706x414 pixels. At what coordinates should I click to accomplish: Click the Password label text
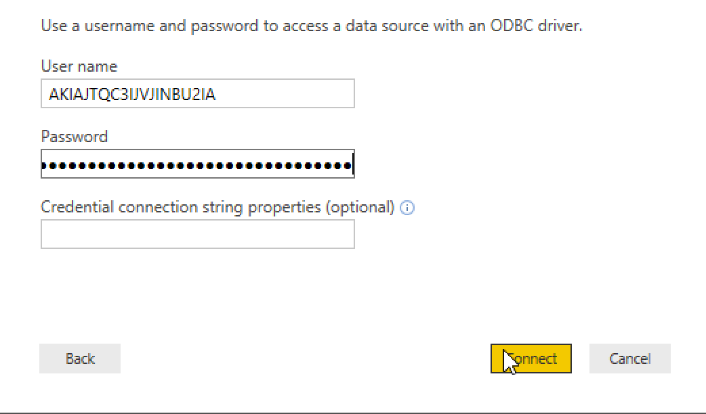pyautogui.click(x=75, y=136)
